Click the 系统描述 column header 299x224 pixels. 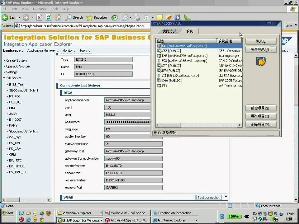tap(229, 41)
